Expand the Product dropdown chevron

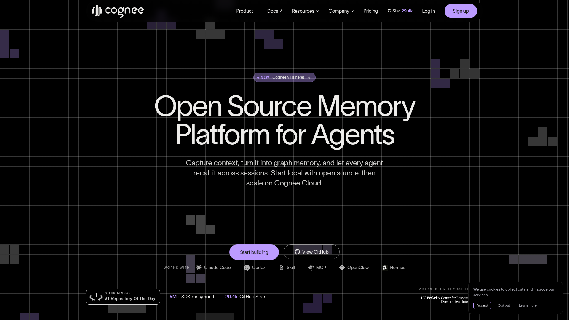click(256, 11)
